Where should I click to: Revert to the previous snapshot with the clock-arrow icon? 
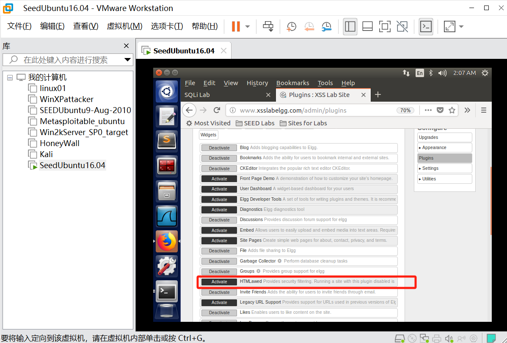click(309, 27)
